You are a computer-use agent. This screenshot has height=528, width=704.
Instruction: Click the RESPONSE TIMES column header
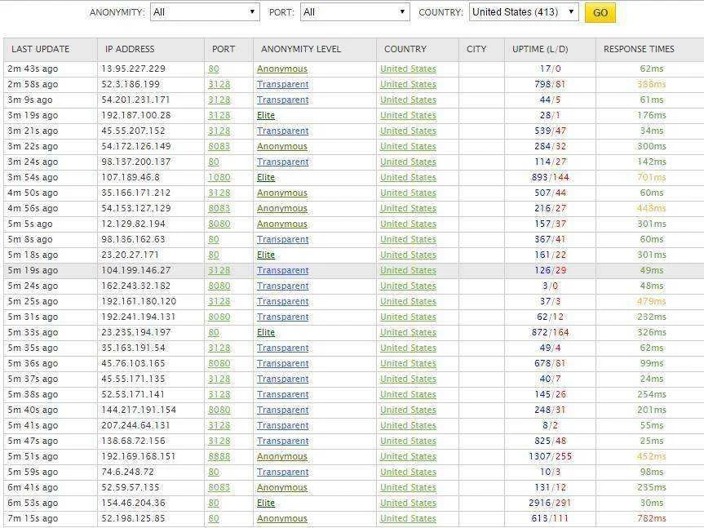click(x=639, y=49)
